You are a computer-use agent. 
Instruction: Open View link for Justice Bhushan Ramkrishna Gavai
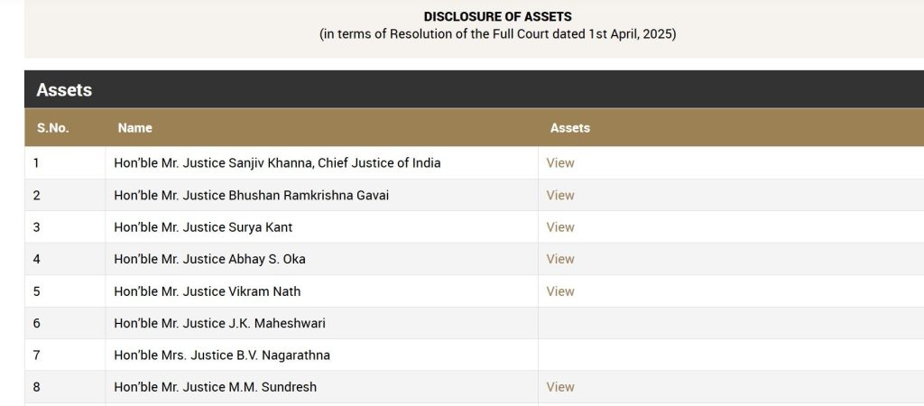pyautogui.click(x=559, y=195)
